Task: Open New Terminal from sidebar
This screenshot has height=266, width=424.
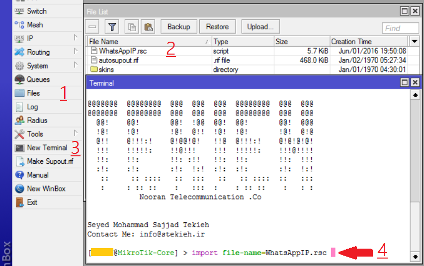Action: (x=47, y=148)
